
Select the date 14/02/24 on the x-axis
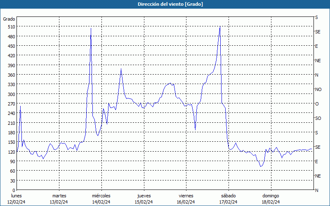101,202
